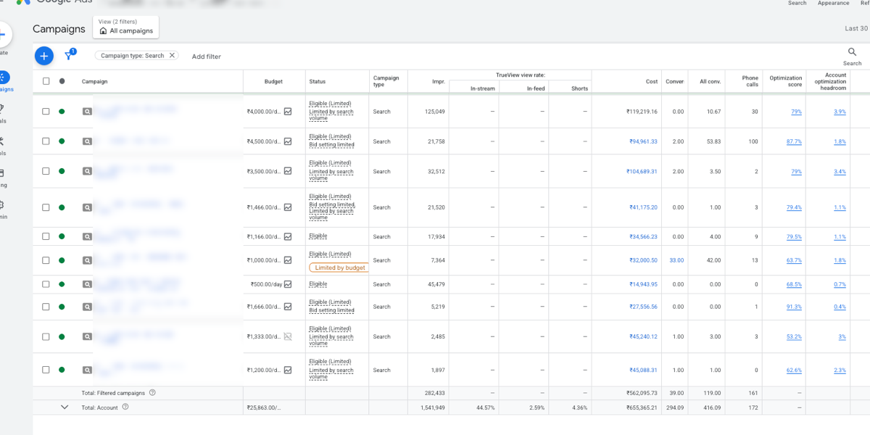Tick checkbox for the ₹1,466.00 budget campaign

coord(46,207)
